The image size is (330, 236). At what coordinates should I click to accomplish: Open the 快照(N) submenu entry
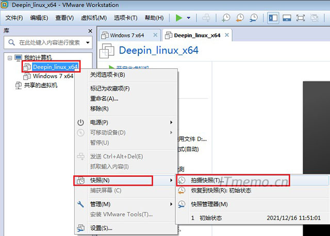125,181
